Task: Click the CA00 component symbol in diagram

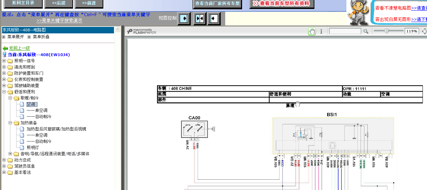Action: coord(194,129)
